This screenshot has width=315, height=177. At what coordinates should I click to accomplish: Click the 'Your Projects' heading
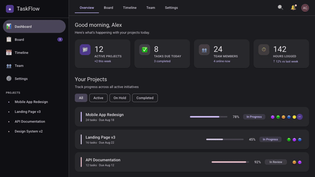(91, 79)
